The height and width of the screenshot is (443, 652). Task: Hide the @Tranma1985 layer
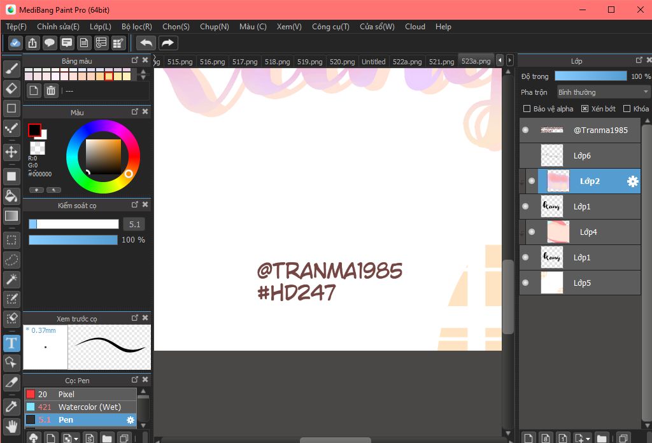pyautogui.click(x=525, y=130)
